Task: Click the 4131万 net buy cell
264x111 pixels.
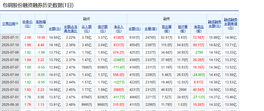Action: (x=119, y=45)
